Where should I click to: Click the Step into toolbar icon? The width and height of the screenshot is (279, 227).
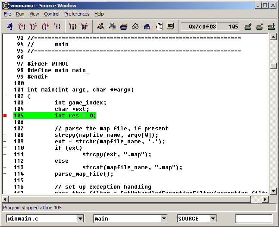(x=22, y=27)
